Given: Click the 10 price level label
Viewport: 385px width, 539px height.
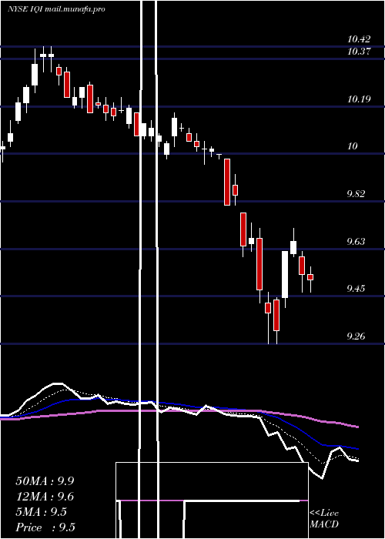Looking at the screenshot, I should click(353, 146).
